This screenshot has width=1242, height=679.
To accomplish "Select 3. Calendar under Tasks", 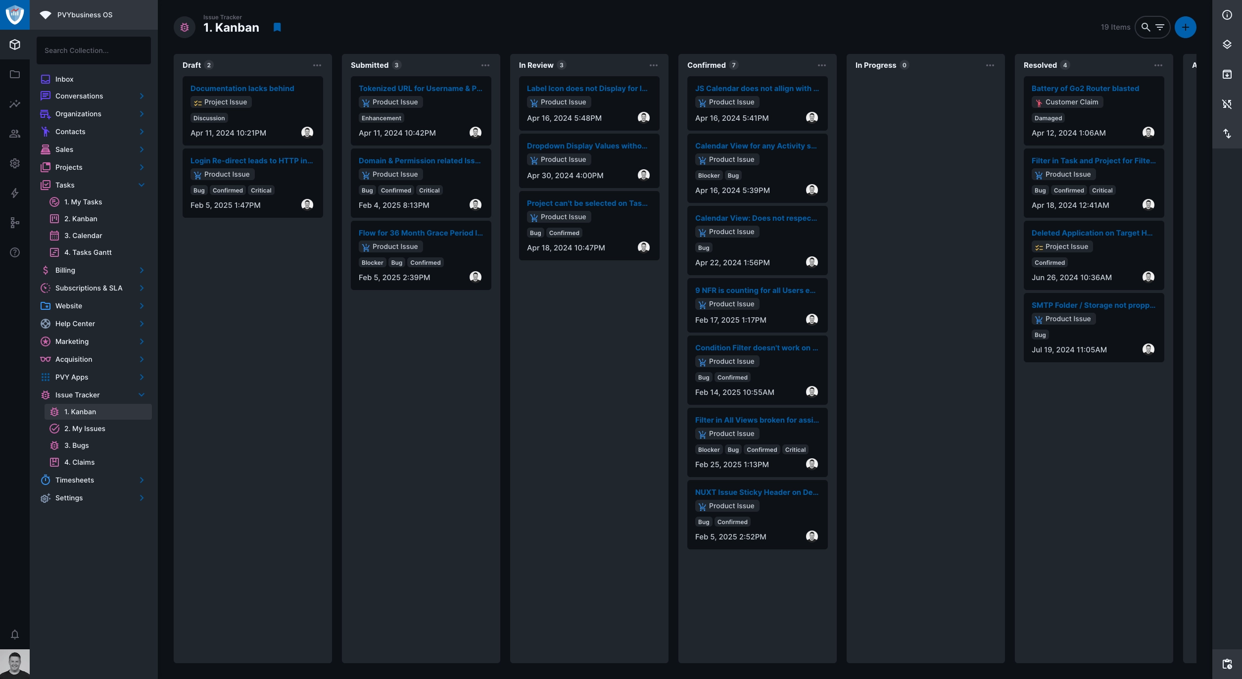I will click(98, 236).
